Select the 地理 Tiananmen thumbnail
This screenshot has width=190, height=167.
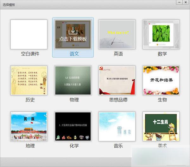[29, 126]
